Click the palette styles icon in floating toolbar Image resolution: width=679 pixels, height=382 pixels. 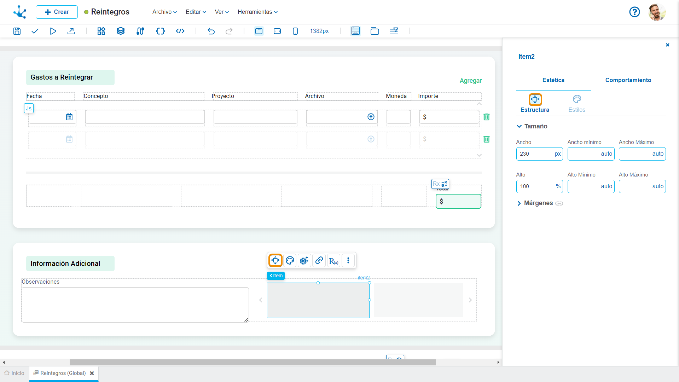(290, 260)
